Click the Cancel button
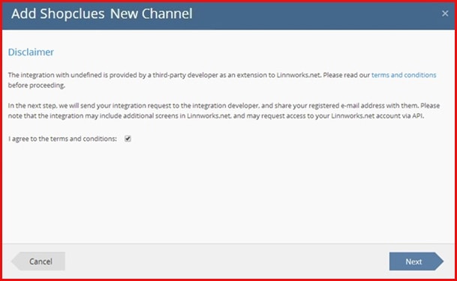Screen dimensions: 457x281 pyautogui.click(x=38, y=262)
